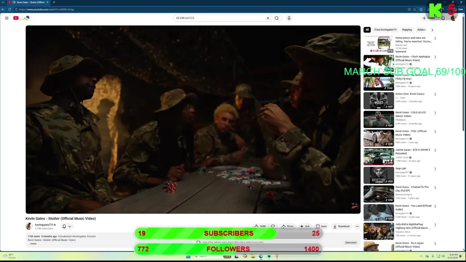Open options for Stop Lyin' video

[435, 169]
